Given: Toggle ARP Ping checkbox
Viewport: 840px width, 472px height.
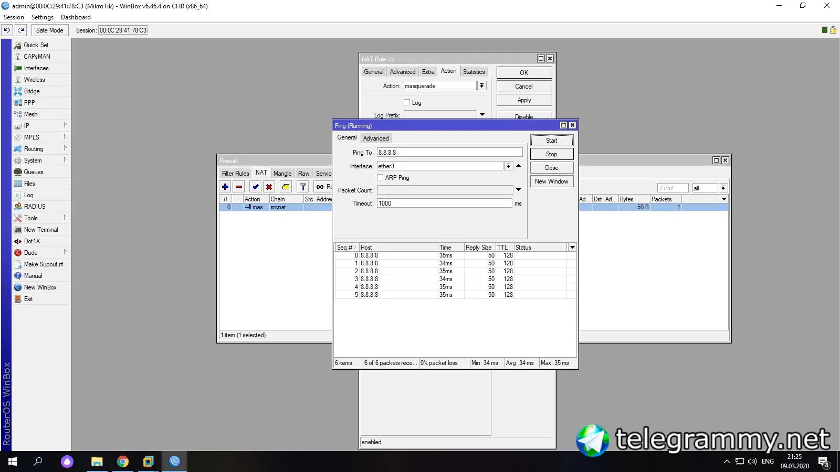Looking at the screenshot, I should pos(380,178).
